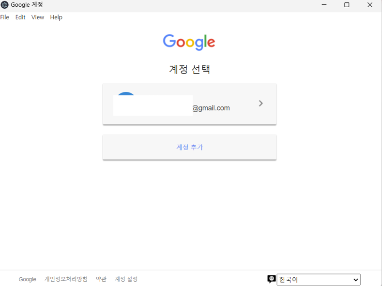Screen dimensions: 382x286
Task: Click the blue account avatar circle
Action: tap(126, 94)
